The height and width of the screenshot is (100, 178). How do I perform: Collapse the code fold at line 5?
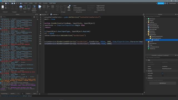(x=44, y=25)
